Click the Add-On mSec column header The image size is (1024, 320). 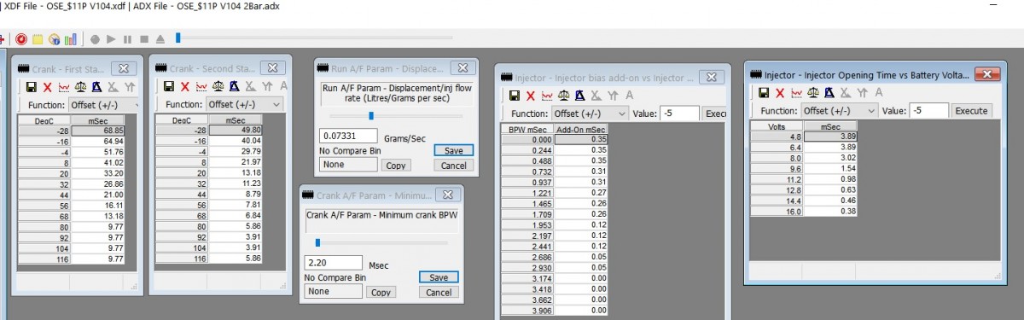point(580,129)
